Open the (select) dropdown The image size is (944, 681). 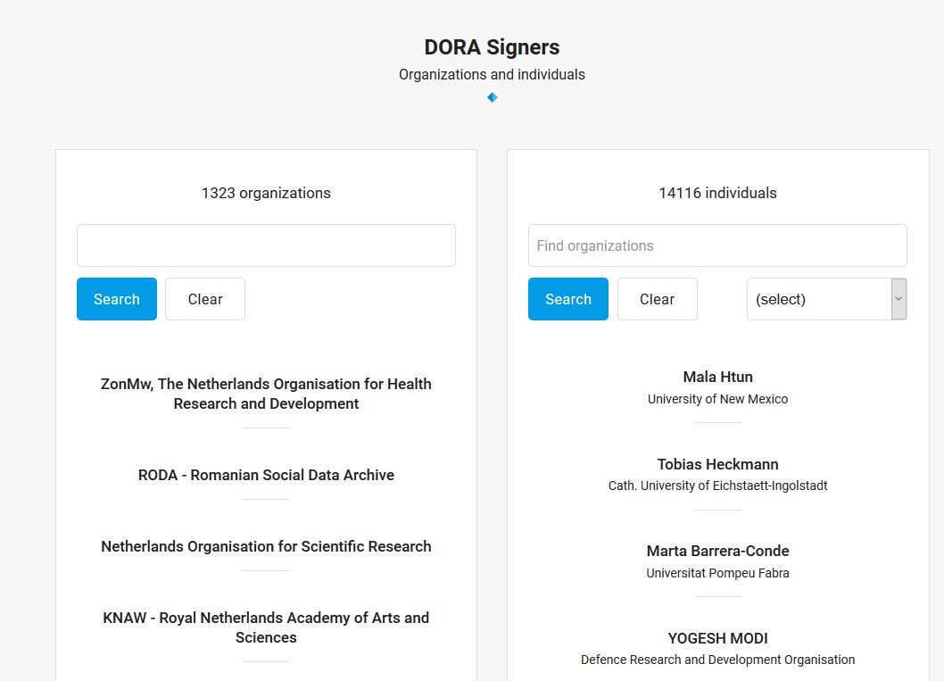(x=825, y=299)
